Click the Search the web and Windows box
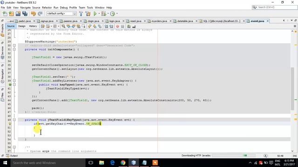 [47, 163]
